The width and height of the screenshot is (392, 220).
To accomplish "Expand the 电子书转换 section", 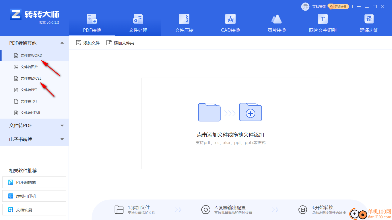I will click(x=34, y=139).
